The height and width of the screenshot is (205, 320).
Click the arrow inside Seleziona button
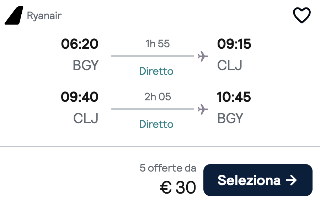291,180
